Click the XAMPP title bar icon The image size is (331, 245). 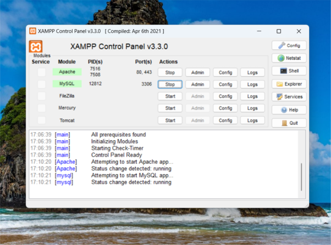(x=32, y=31)
